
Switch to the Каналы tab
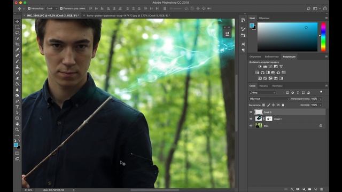(263, 86)
